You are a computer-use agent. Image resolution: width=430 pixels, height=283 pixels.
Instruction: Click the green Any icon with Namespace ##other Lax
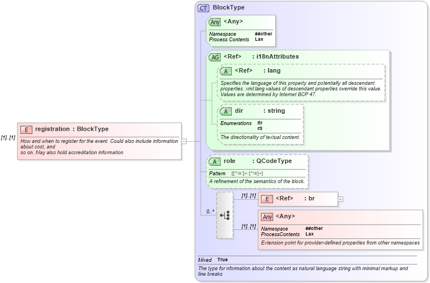215,22
